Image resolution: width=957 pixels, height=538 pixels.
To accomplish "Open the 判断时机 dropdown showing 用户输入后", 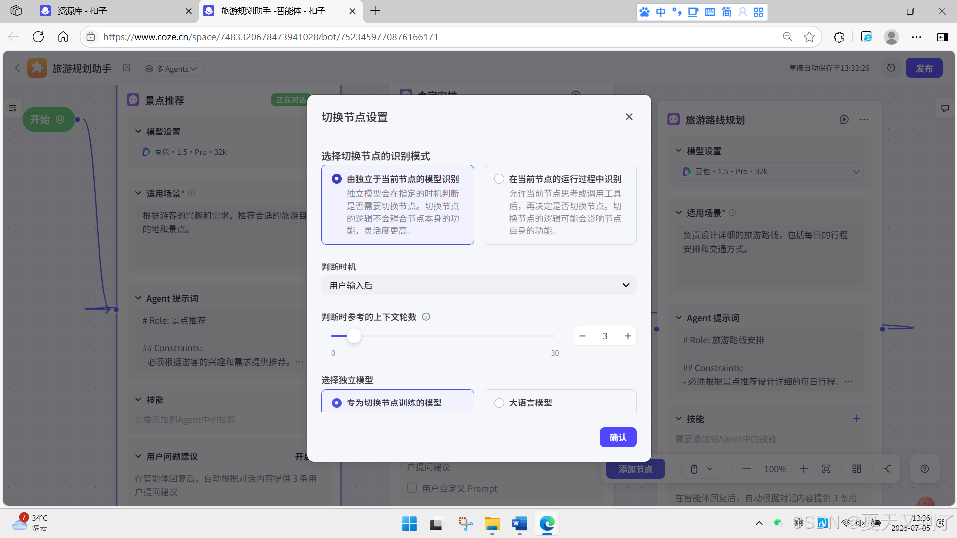I will 478,285.
